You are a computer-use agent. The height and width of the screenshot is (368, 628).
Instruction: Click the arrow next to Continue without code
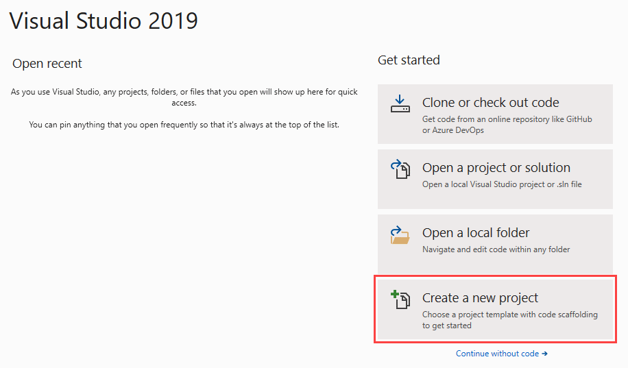click(x=544, y=354)
